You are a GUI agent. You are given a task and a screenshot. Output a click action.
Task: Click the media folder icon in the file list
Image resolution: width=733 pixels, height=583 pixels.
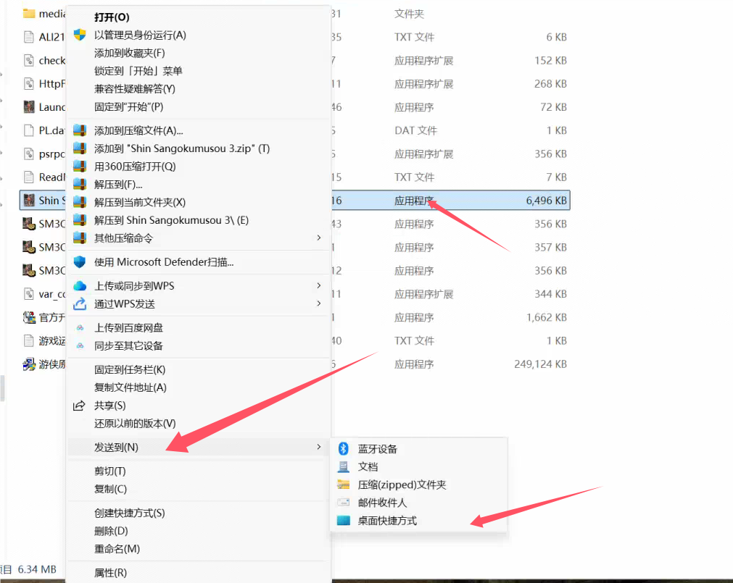click(29, 14)
